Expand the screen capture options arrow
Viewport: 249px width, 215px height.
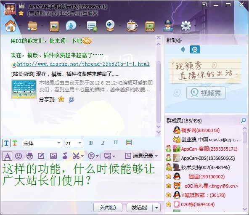click(82, 156)
